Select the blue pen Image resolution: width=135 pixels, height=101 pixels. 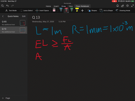pyautogui.click(x=61, y=10)
